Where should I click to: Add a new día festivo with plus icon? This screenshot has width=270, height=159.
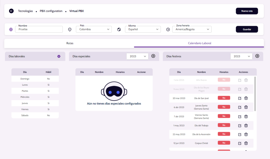point(257,56)
